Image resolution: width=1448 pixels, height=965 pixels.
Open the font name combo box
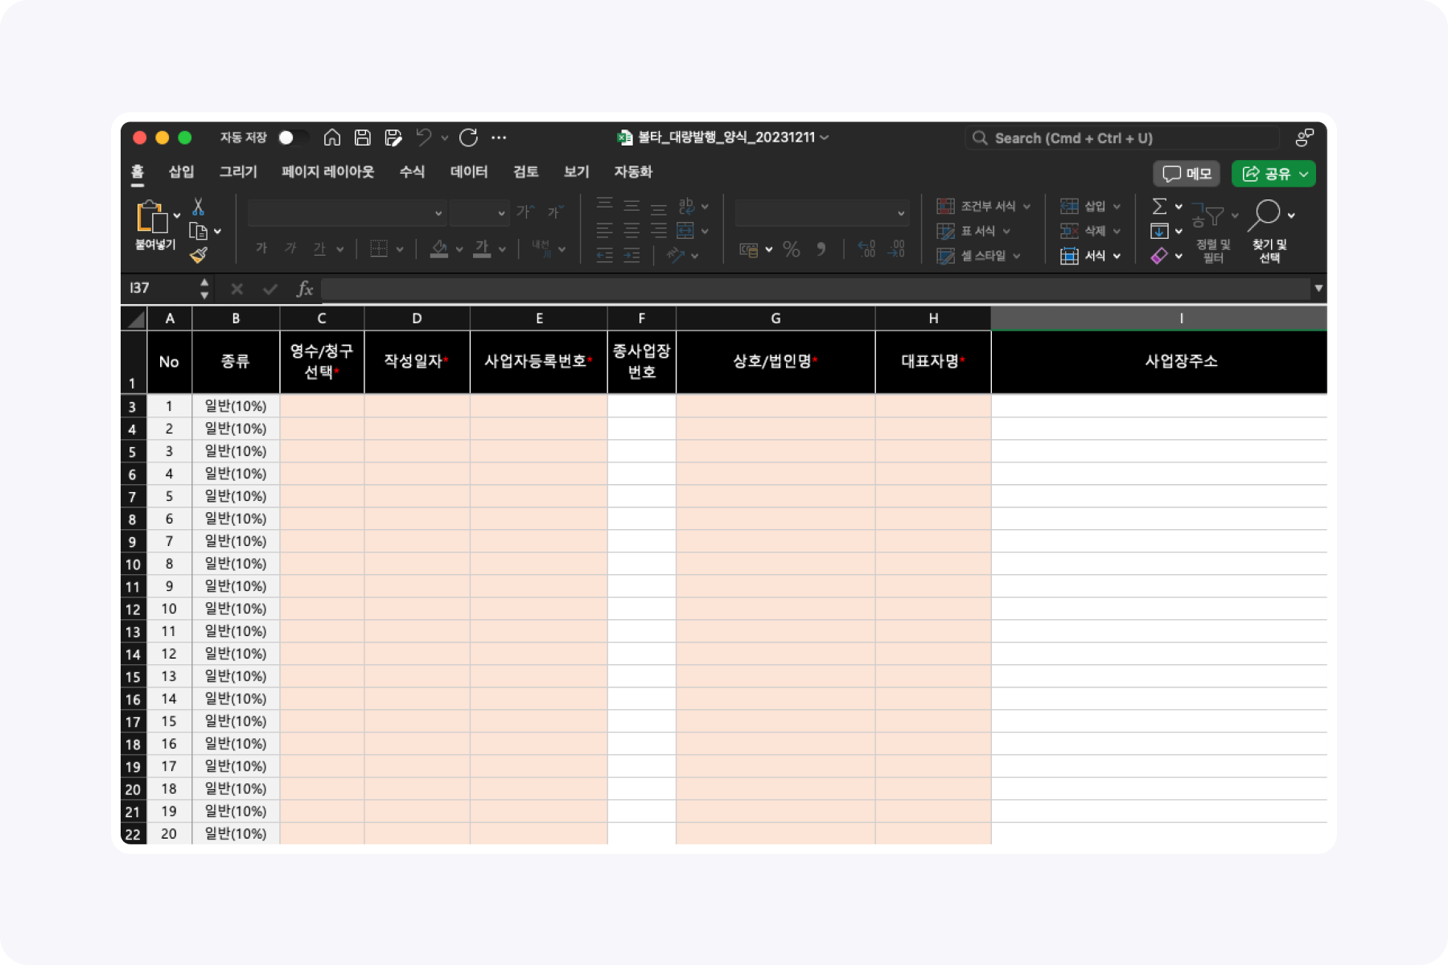pyautogui.click(x=346, y=213)
